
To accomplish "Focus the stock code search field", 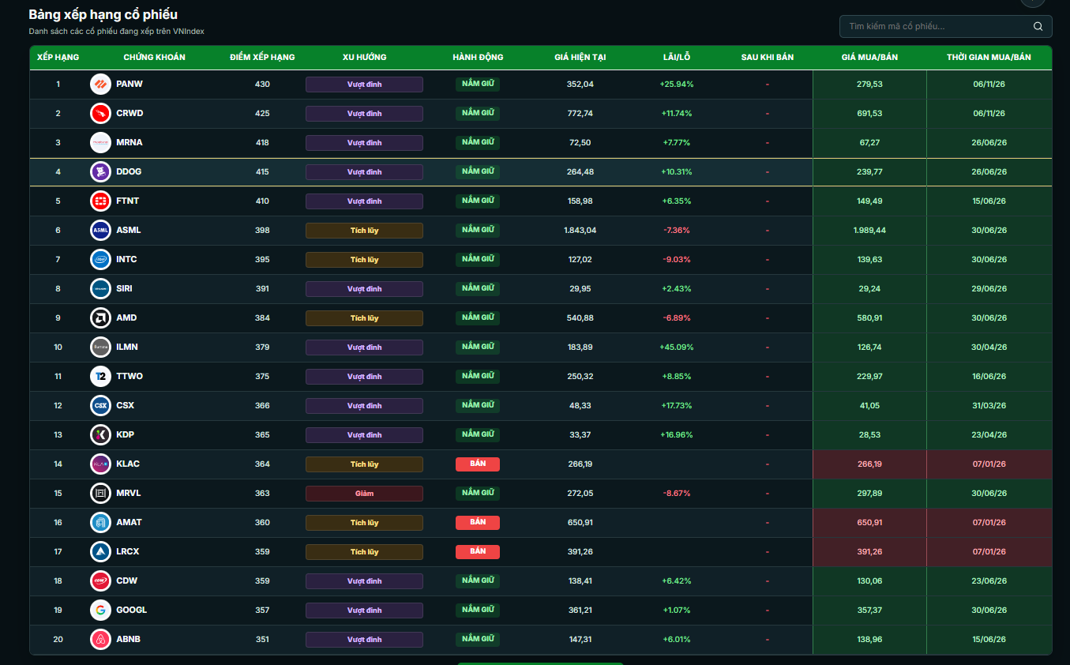I will click(945, 26).
